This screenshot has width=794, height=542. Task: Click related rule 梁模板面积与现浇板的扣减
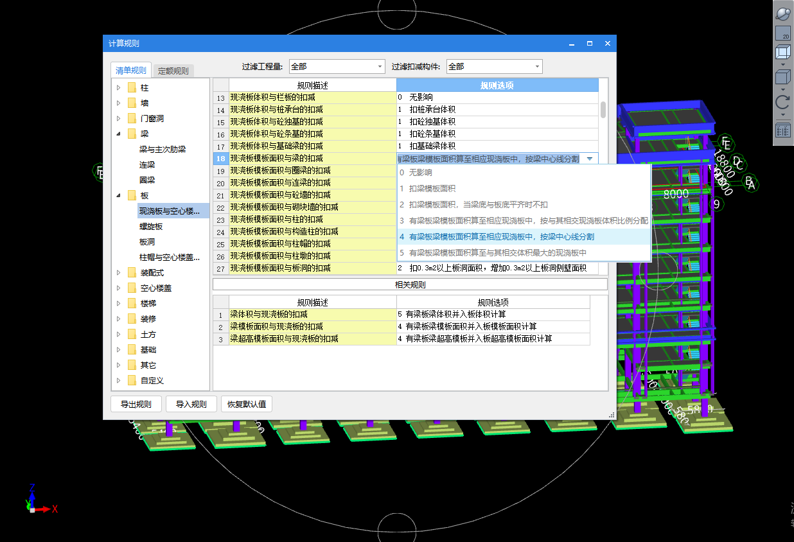click(313, 327)
